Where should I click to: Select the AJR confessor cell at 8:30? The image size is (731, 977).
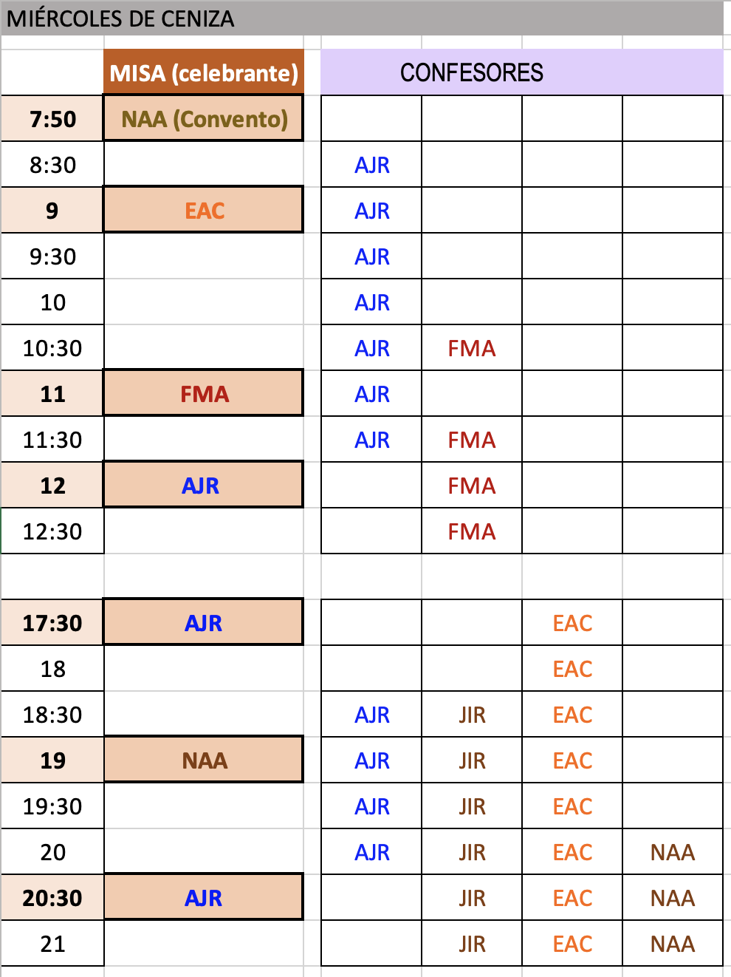tap(371, 165)
